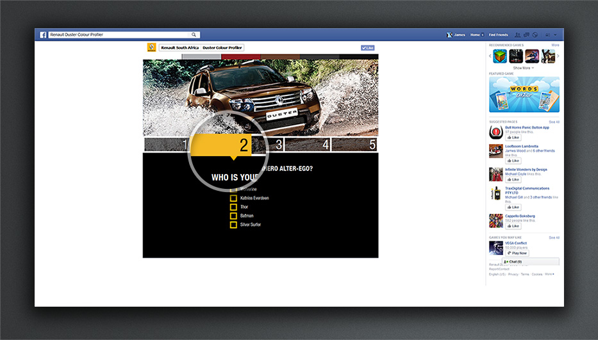Open the Minecraft-style block game icon

tap(500, 56)
